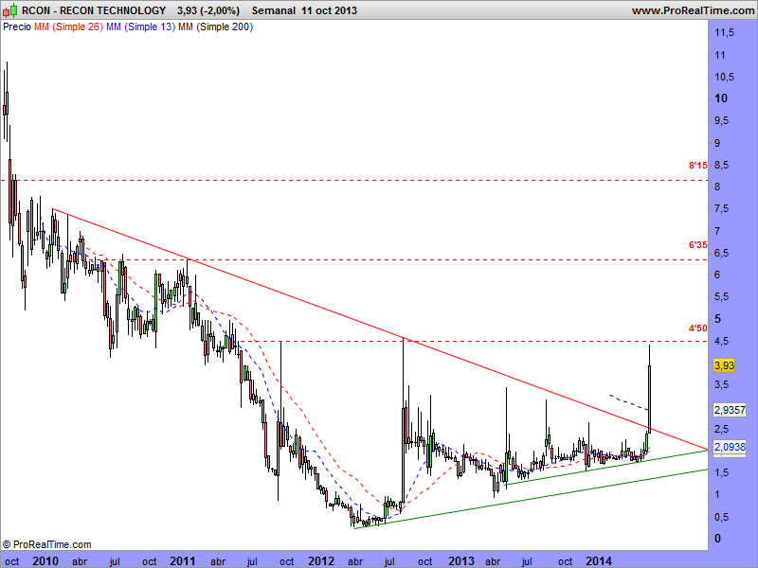Screen dimensions: 758x568
Task: Select the MM (Simple 26) indicator label
Action: pyautogui.click(x=68, y=27)
